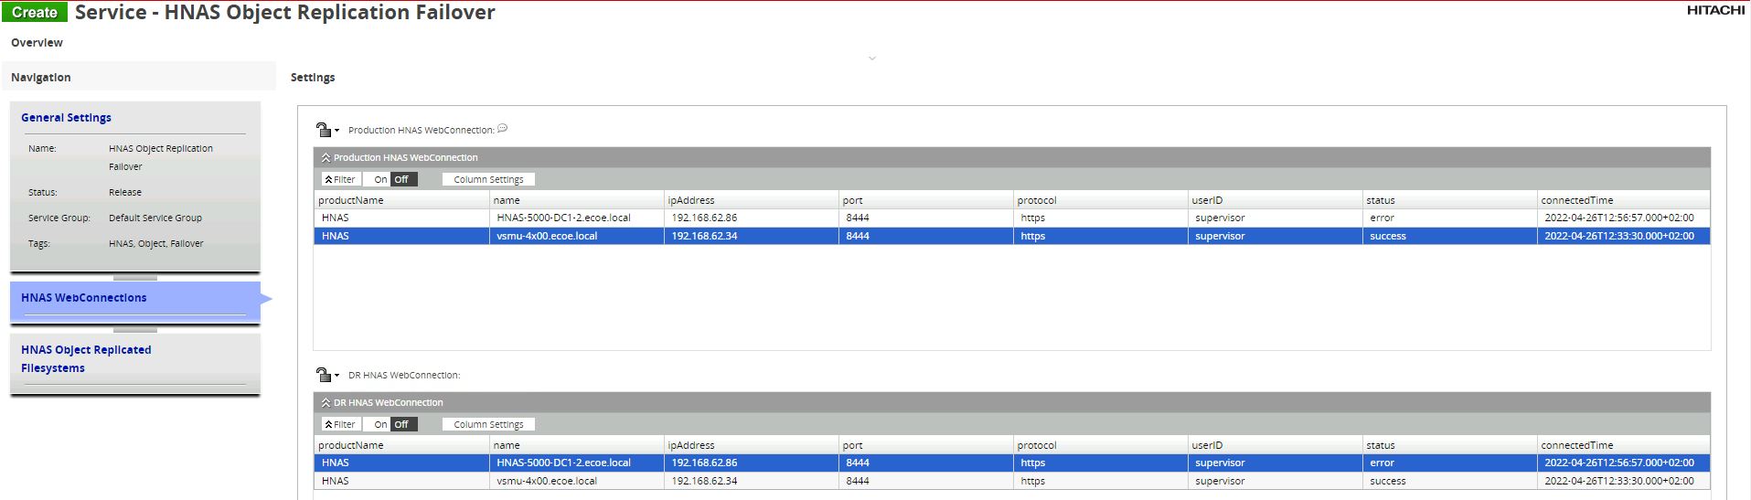Select vsmu-4x00.ecoe.local row in DR table
The width and height of the screenshot is (1751, 500).
point(1011,481)
